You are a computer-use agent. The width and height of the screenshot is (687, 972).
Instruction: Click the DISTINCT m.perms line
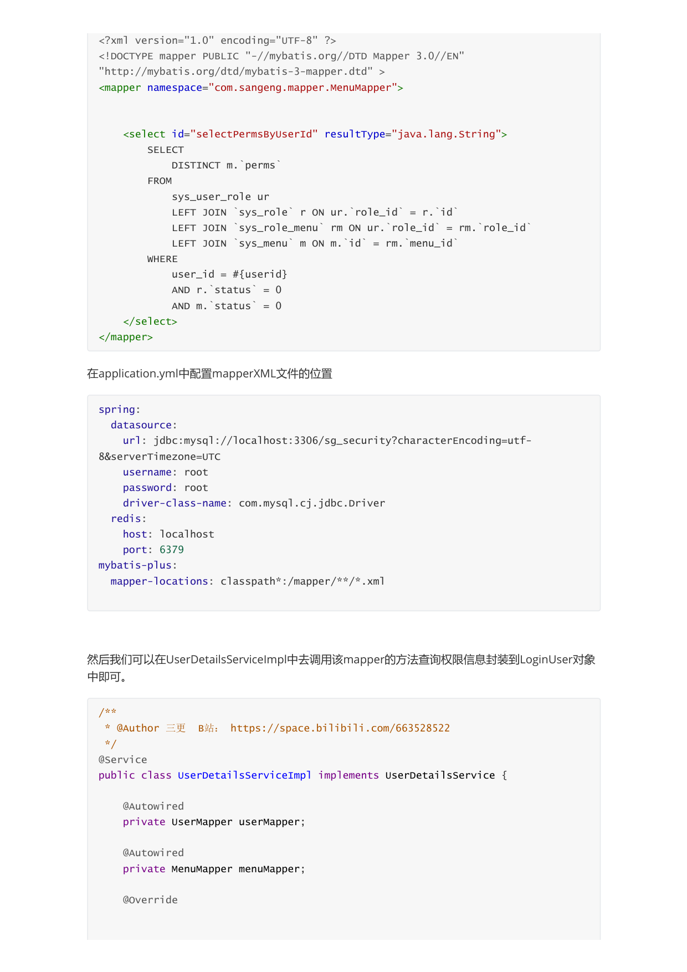pyautogui.click(x=227, y=165)
